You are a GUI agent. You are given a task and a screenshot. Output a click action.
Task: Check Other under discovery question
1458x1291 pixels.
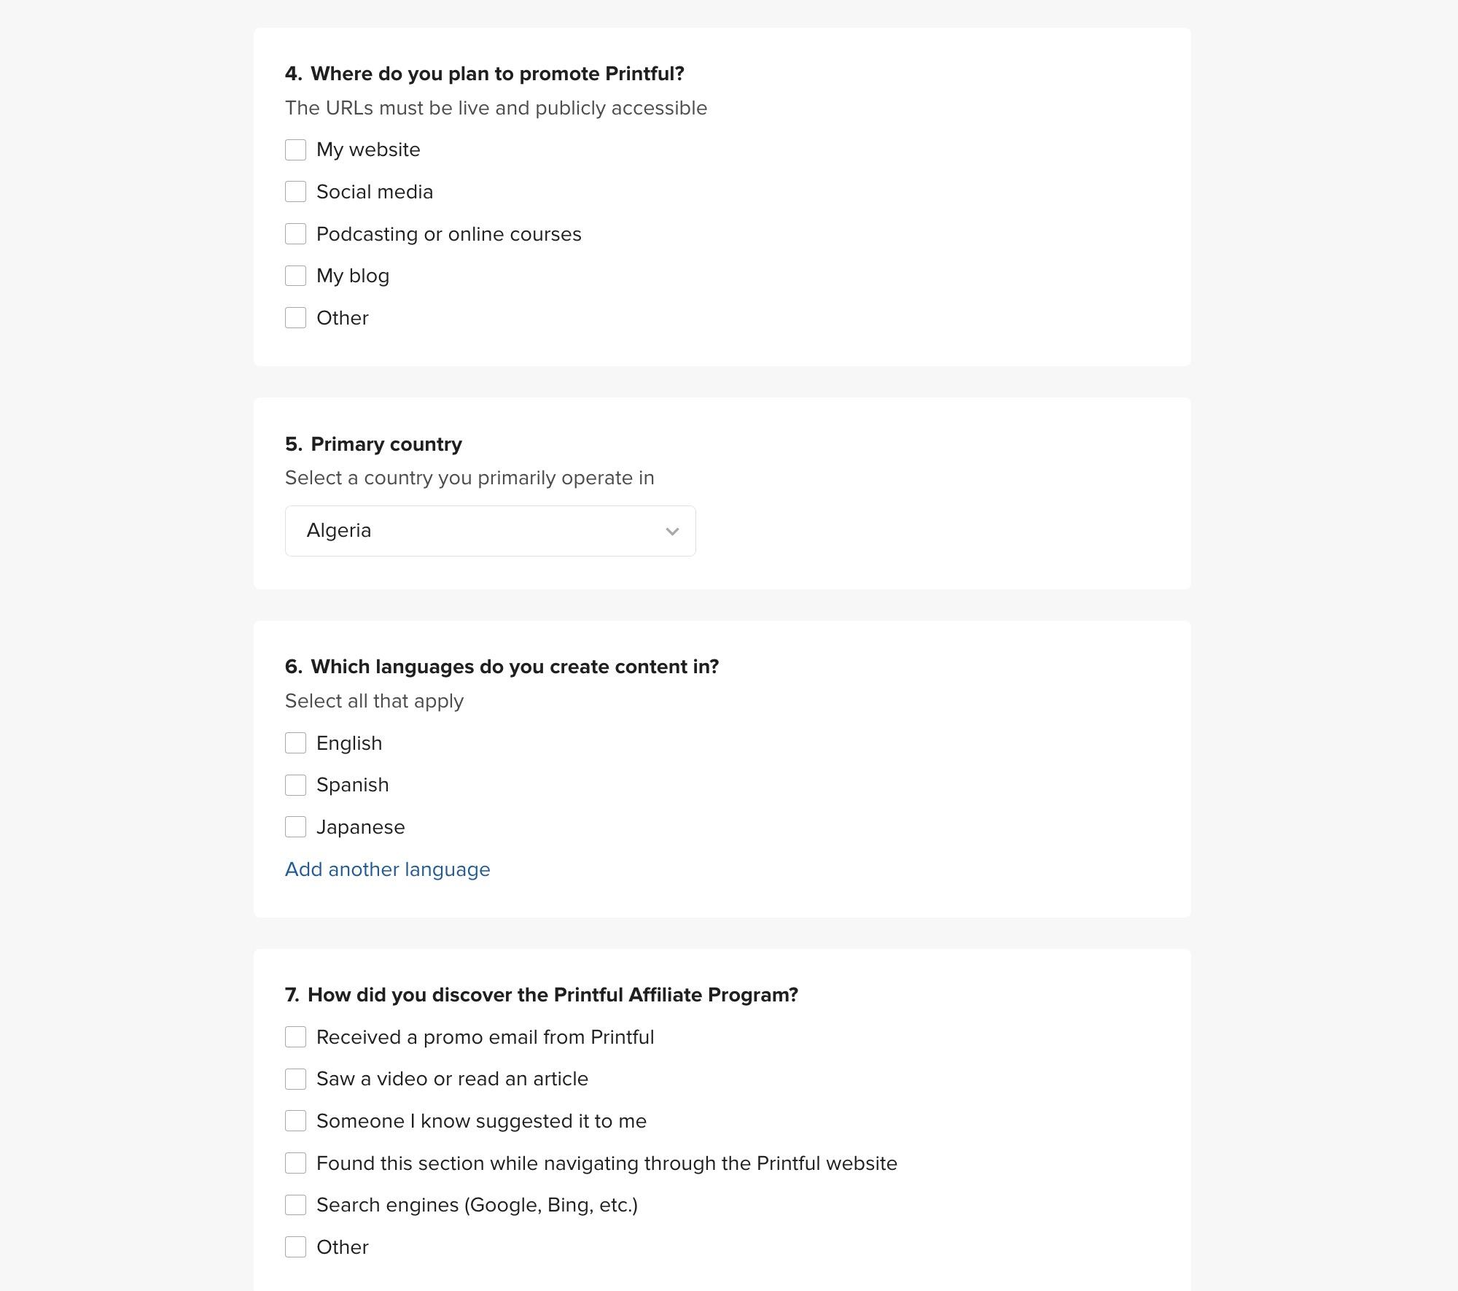295,1247
